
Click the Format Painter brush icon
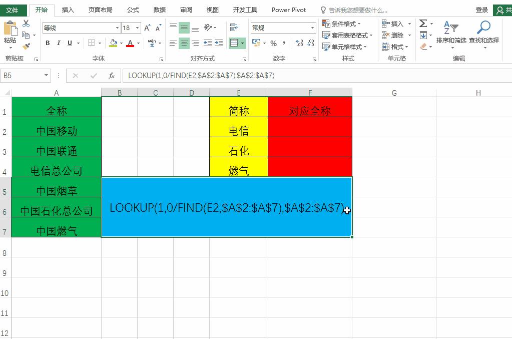pyautogui.click(x=26, y=46)
